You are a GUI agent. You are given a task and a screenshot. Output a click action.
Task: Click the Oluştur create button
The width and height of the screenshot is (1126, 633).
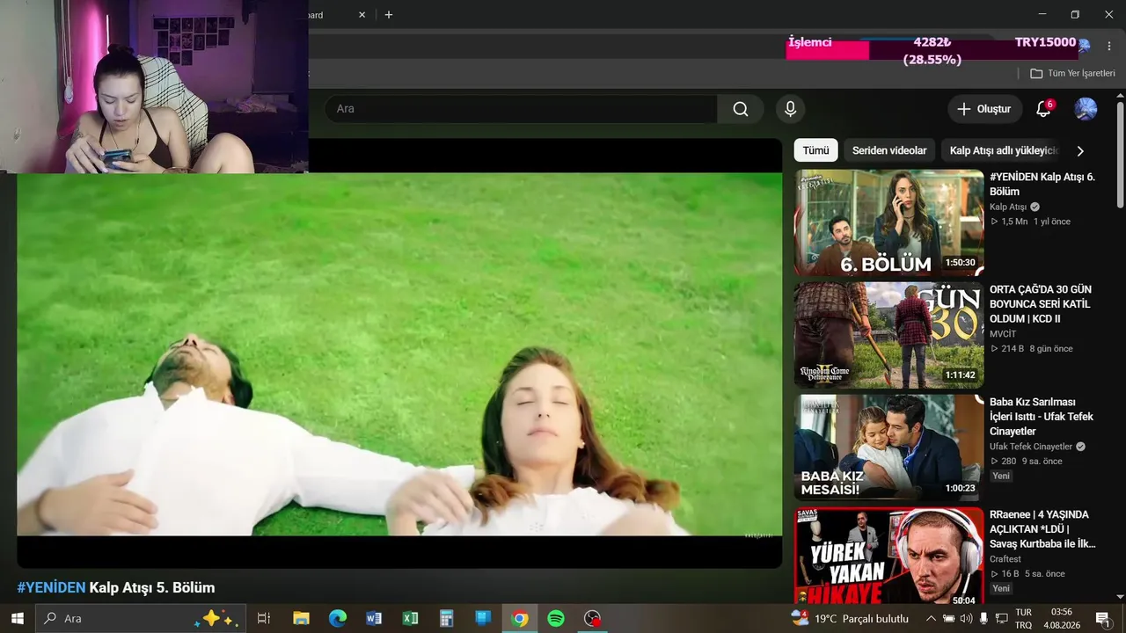point(985,109)
